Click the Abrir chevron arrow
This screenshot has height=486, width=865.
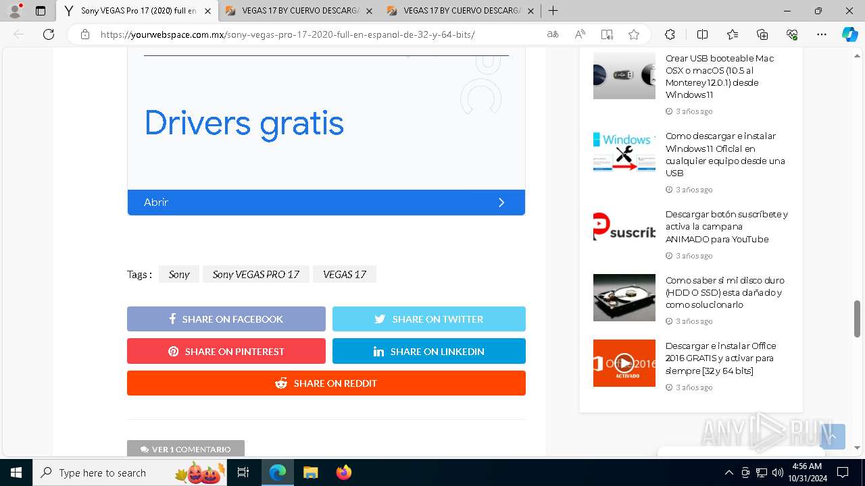click(x=501, y=202)
